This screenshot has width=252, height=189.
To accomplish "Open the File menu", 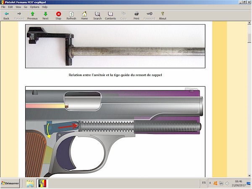I will (3, 7).
